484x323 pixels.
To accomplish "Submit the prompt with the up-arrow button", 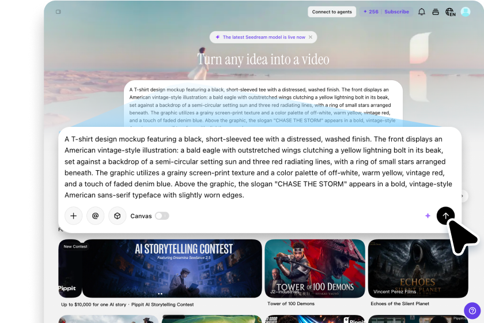I will point(445,216).
